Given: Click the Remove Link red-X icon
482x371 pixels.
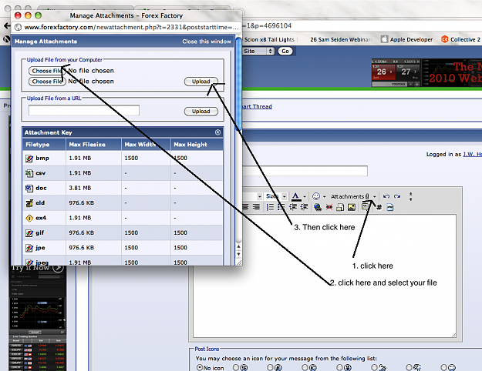Looking at the screenshot, I should [329, 208].
